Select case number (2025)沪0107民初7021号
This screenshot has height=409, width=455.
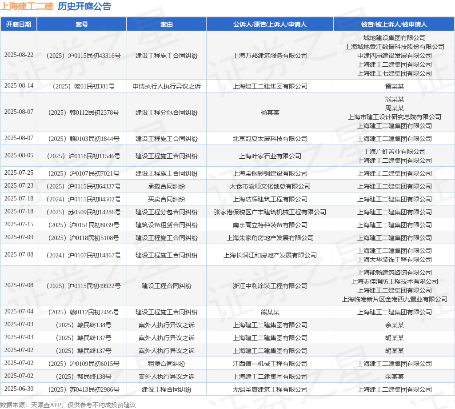(84, 173)
